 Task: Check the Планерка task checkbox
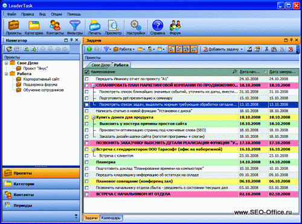(x=86, y=162)
